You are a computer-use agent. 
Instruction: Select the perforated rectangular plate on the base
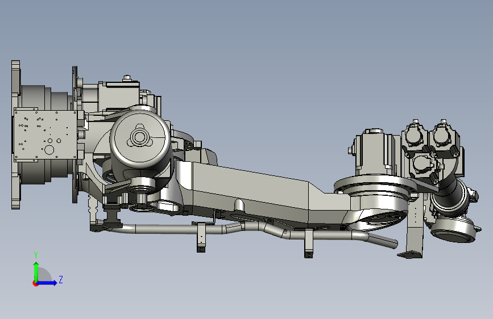coord(45,135)
